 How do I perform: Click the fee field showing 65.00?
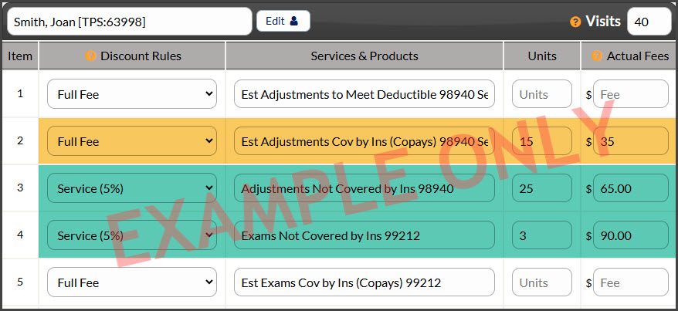631,188
